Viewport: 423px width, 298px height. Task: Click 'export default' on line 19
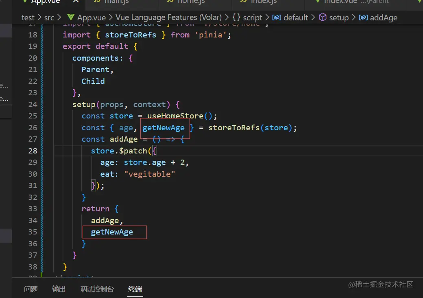[96, 46]
